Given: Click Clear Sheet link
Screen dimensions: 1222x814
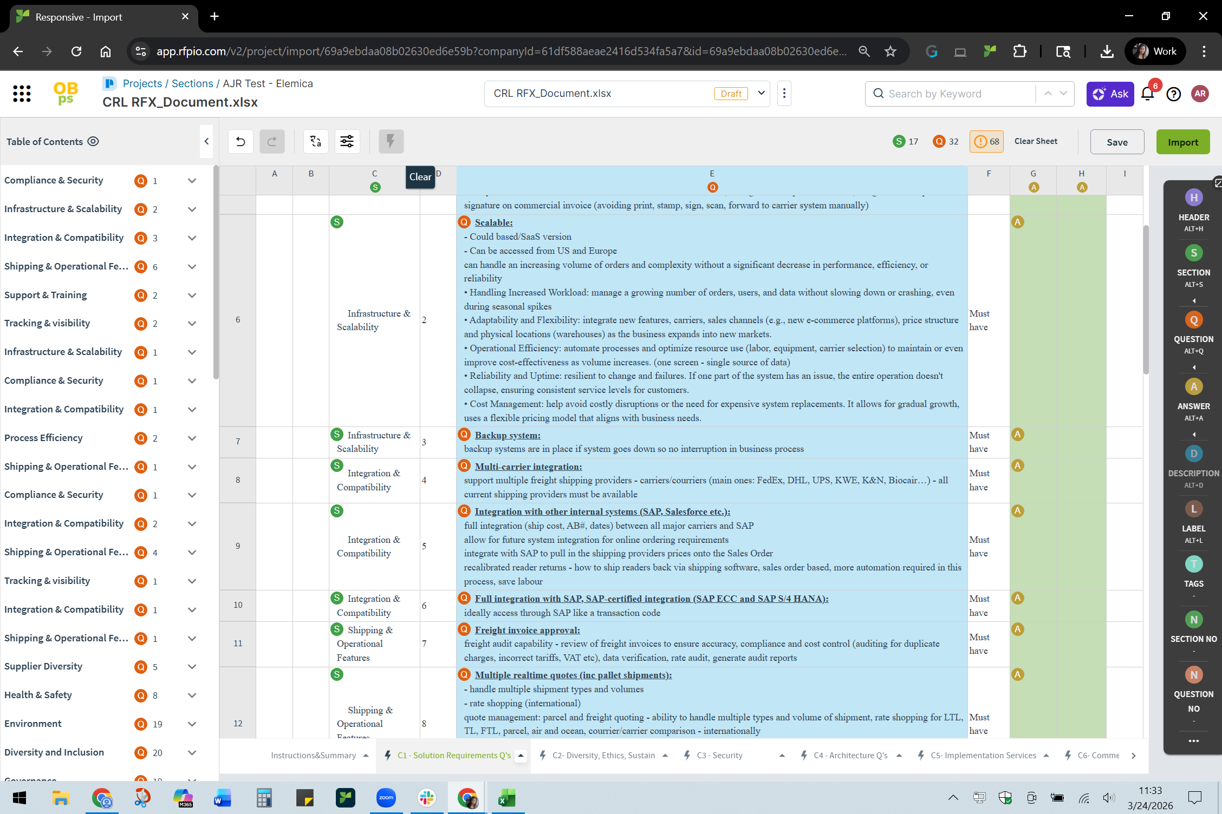Looking at the screenshot, I should pyautogui.click(x=1035, y=141).
